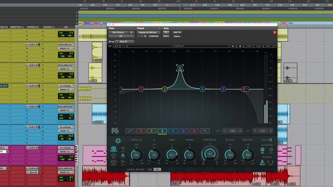Viewport: 333px width, 187px height.
Task: Choose the bottom filter shape icon below the bell
Action: click(123, 162)
